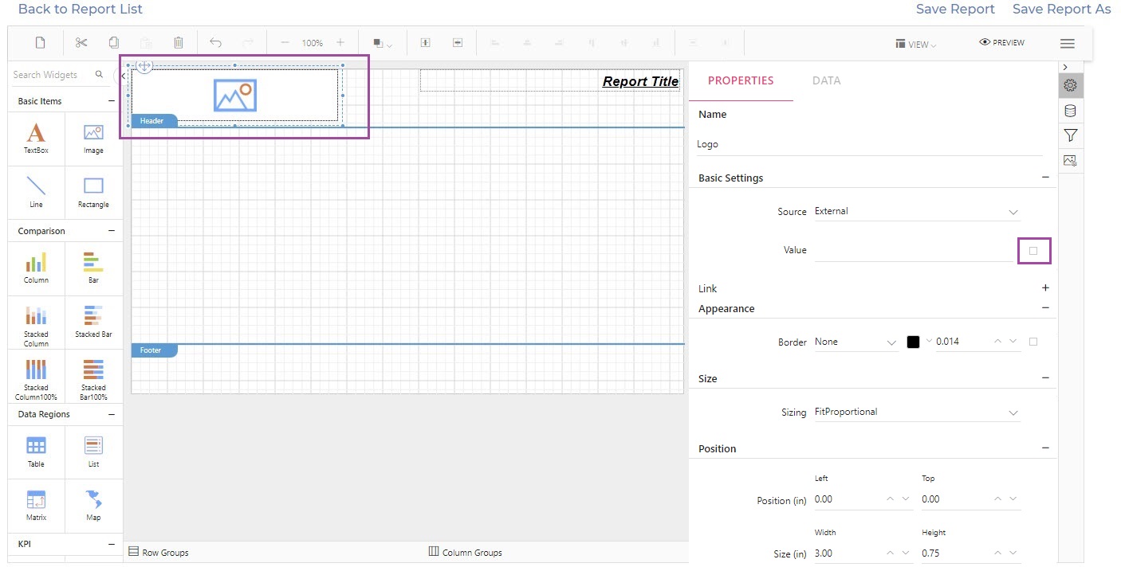The height and width of the screenshot is (567, 1121).
Task: Cut the selected item with scissors icon
Action: 81,42
